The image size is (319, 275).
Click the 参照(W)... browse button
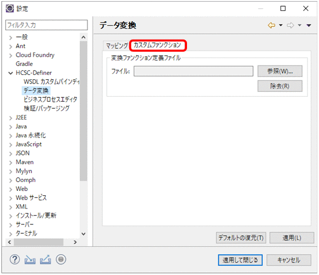pos(280,71)
